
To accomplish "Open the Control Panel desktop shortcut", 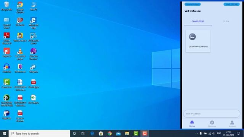I will [x=6, y=23].
